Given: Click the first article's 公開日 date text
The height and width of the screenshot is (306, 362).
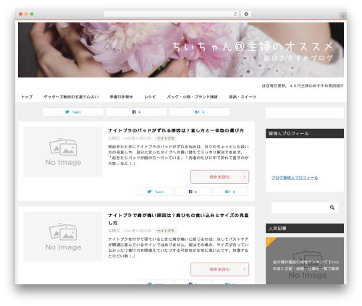Looking at the screenshot, I should [x=130, y=138].
